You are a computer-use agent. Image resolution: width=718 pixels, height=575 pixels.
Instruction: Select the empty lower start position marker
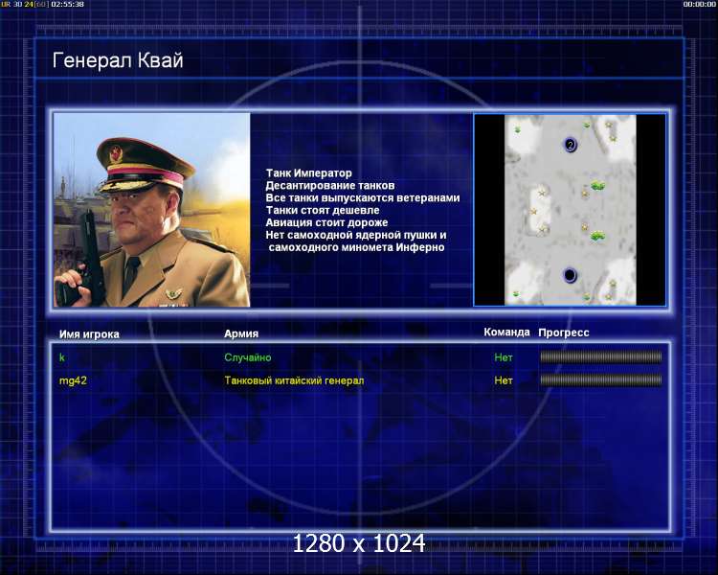(570, 275)
